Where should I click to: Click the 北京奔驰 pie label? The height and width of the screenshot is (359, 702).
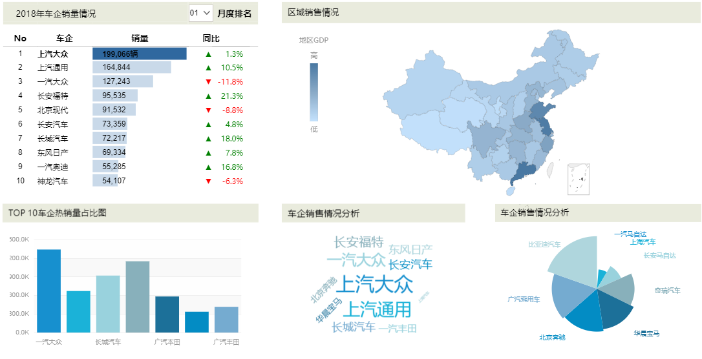[x=552, y=338]
